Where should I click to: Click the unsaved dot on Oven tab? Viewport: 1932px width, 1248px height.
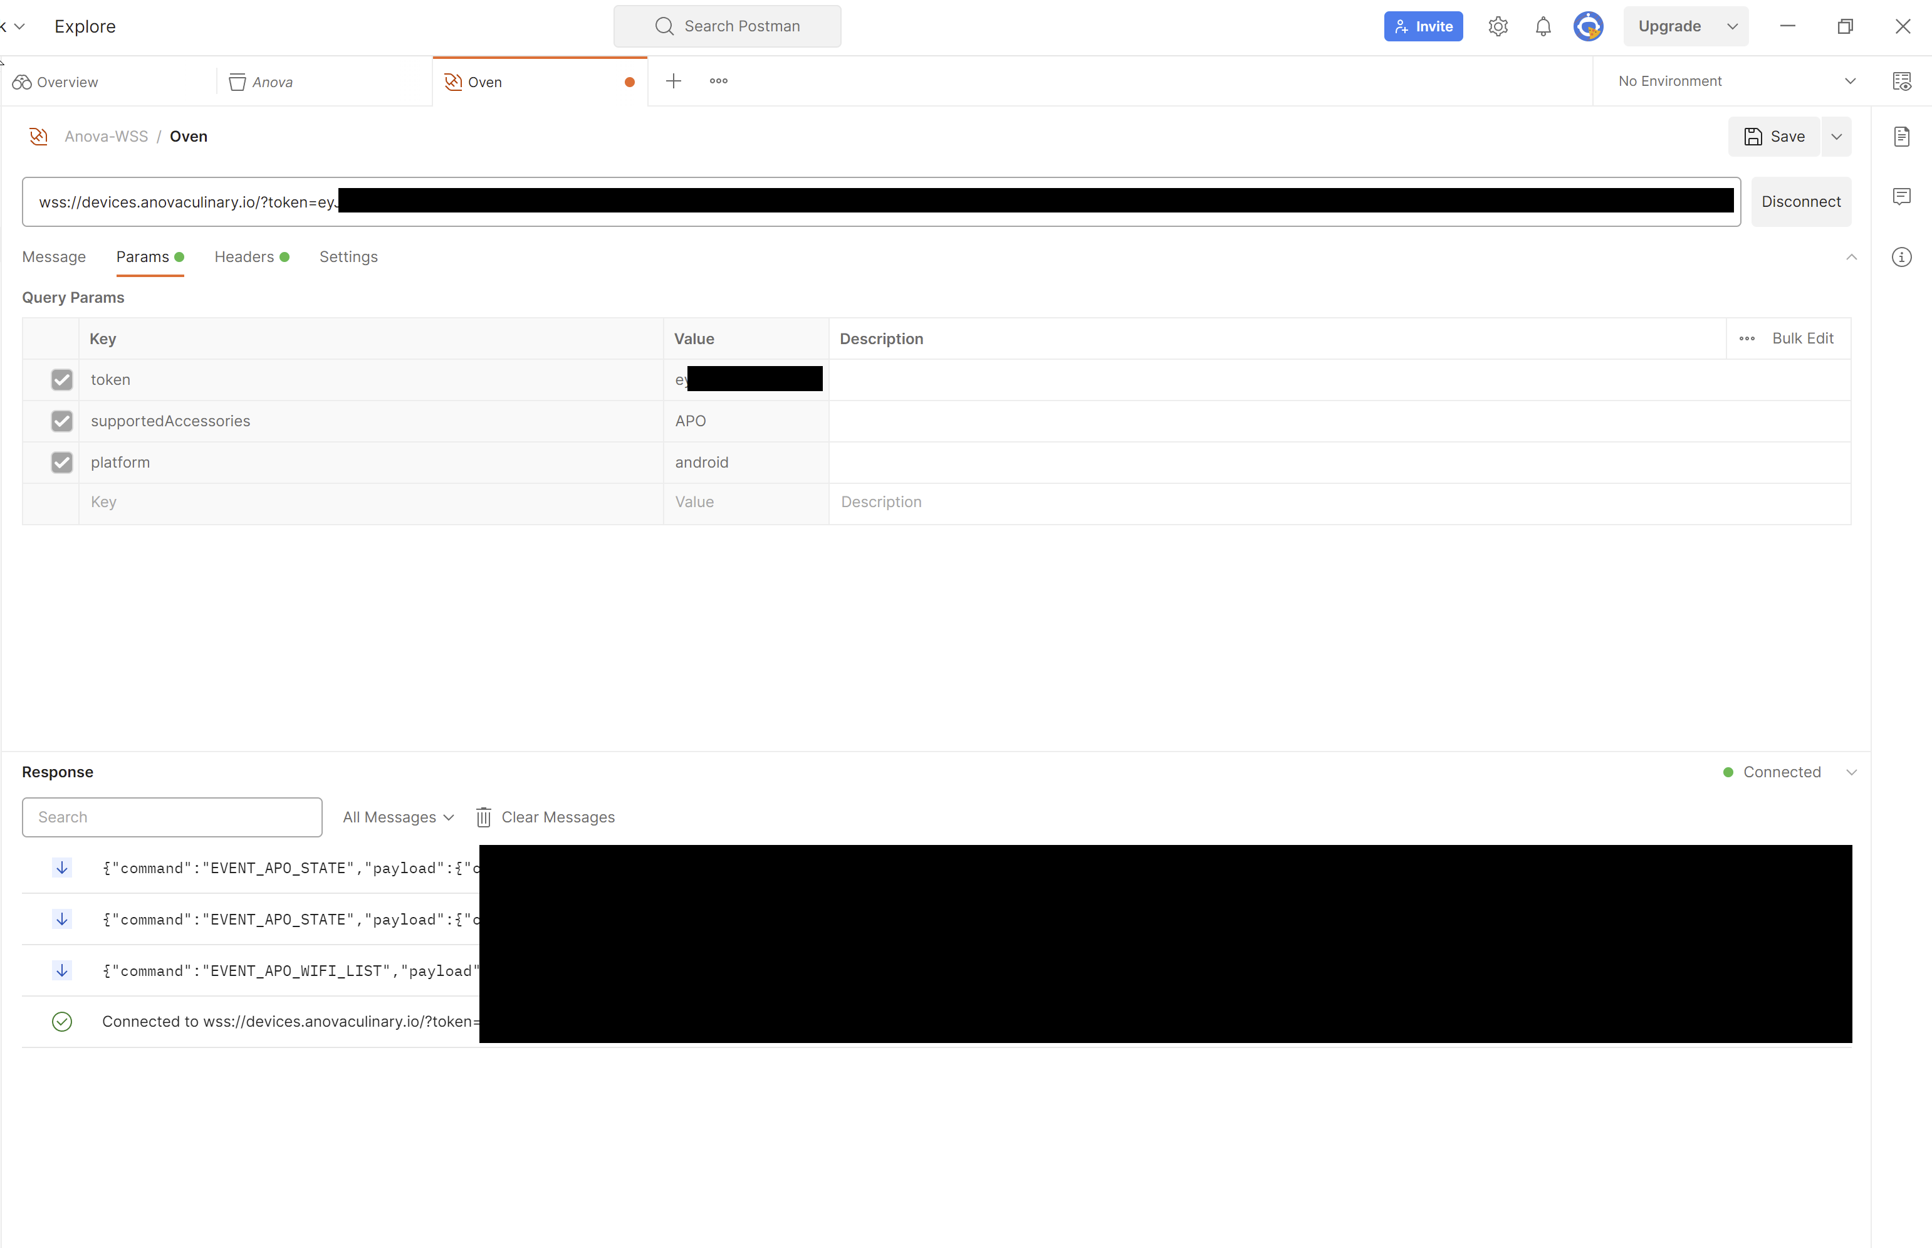click(629, 82)
